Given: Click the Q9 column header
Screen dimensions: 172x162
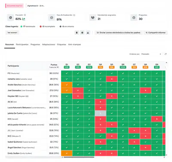Looking at the screenshot, I should (x=157, y=66).
